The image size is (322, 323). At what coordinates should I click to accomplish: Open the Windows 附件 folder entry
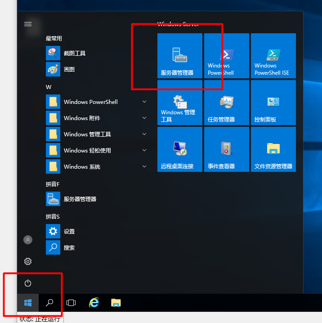(97, 118)
